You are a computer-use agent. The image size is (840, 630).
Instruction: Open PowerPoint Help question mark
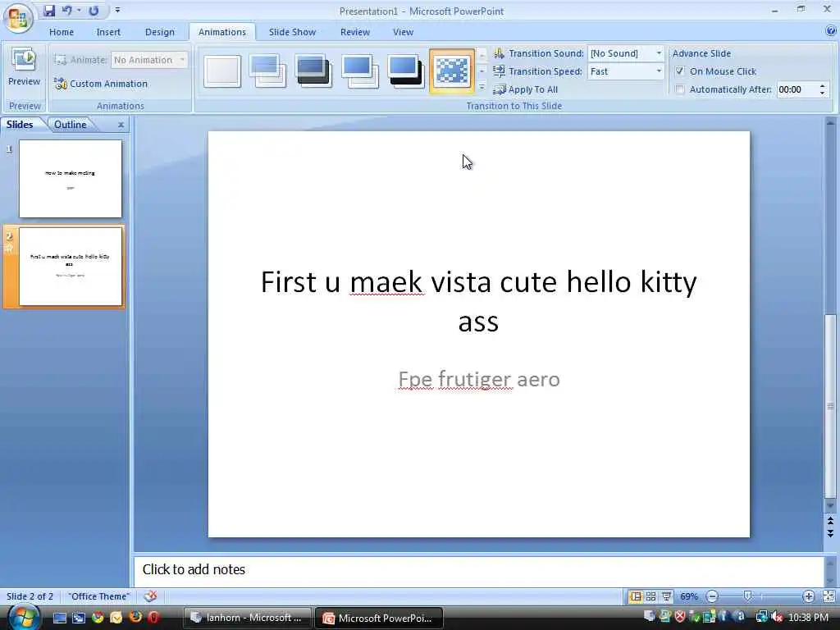tap(831, 31)
